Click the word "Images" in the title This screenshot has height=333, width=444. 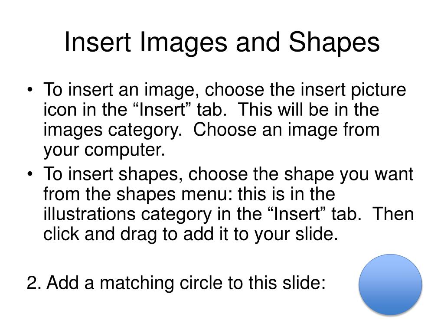tap(183, 43)
